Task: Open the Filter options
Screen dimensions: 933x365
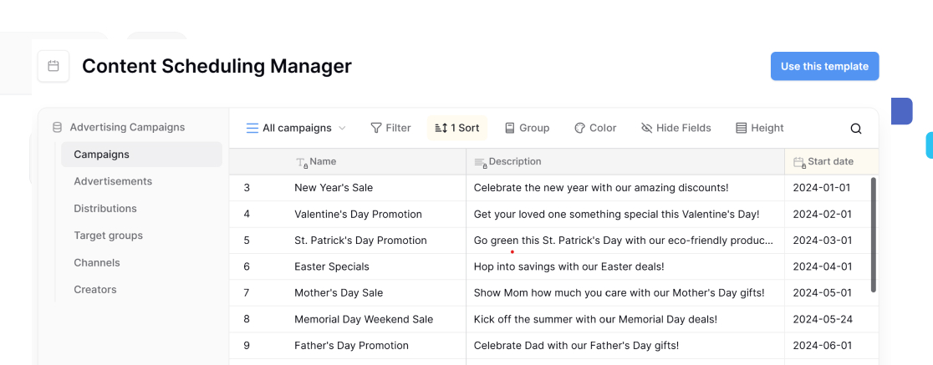Action: 391,128
